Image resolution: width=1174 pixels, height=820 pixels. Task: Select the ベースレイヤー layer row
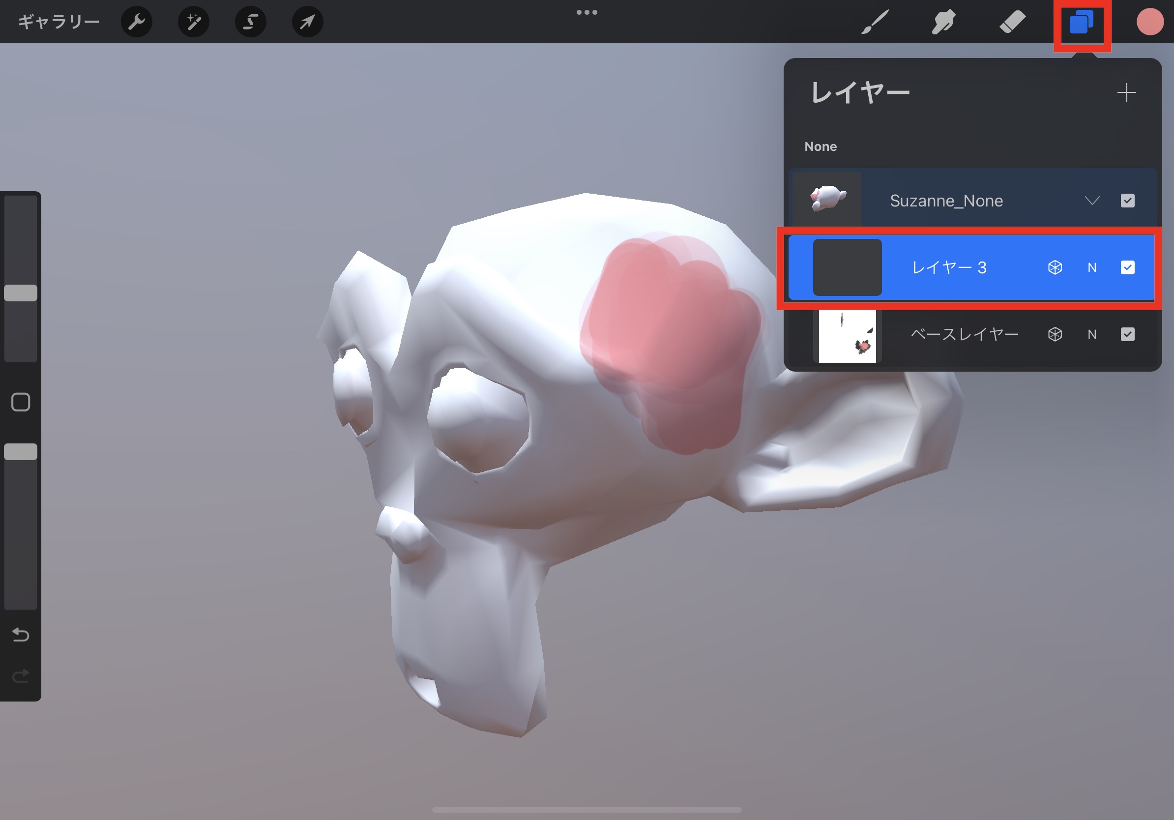coord(971,335)
